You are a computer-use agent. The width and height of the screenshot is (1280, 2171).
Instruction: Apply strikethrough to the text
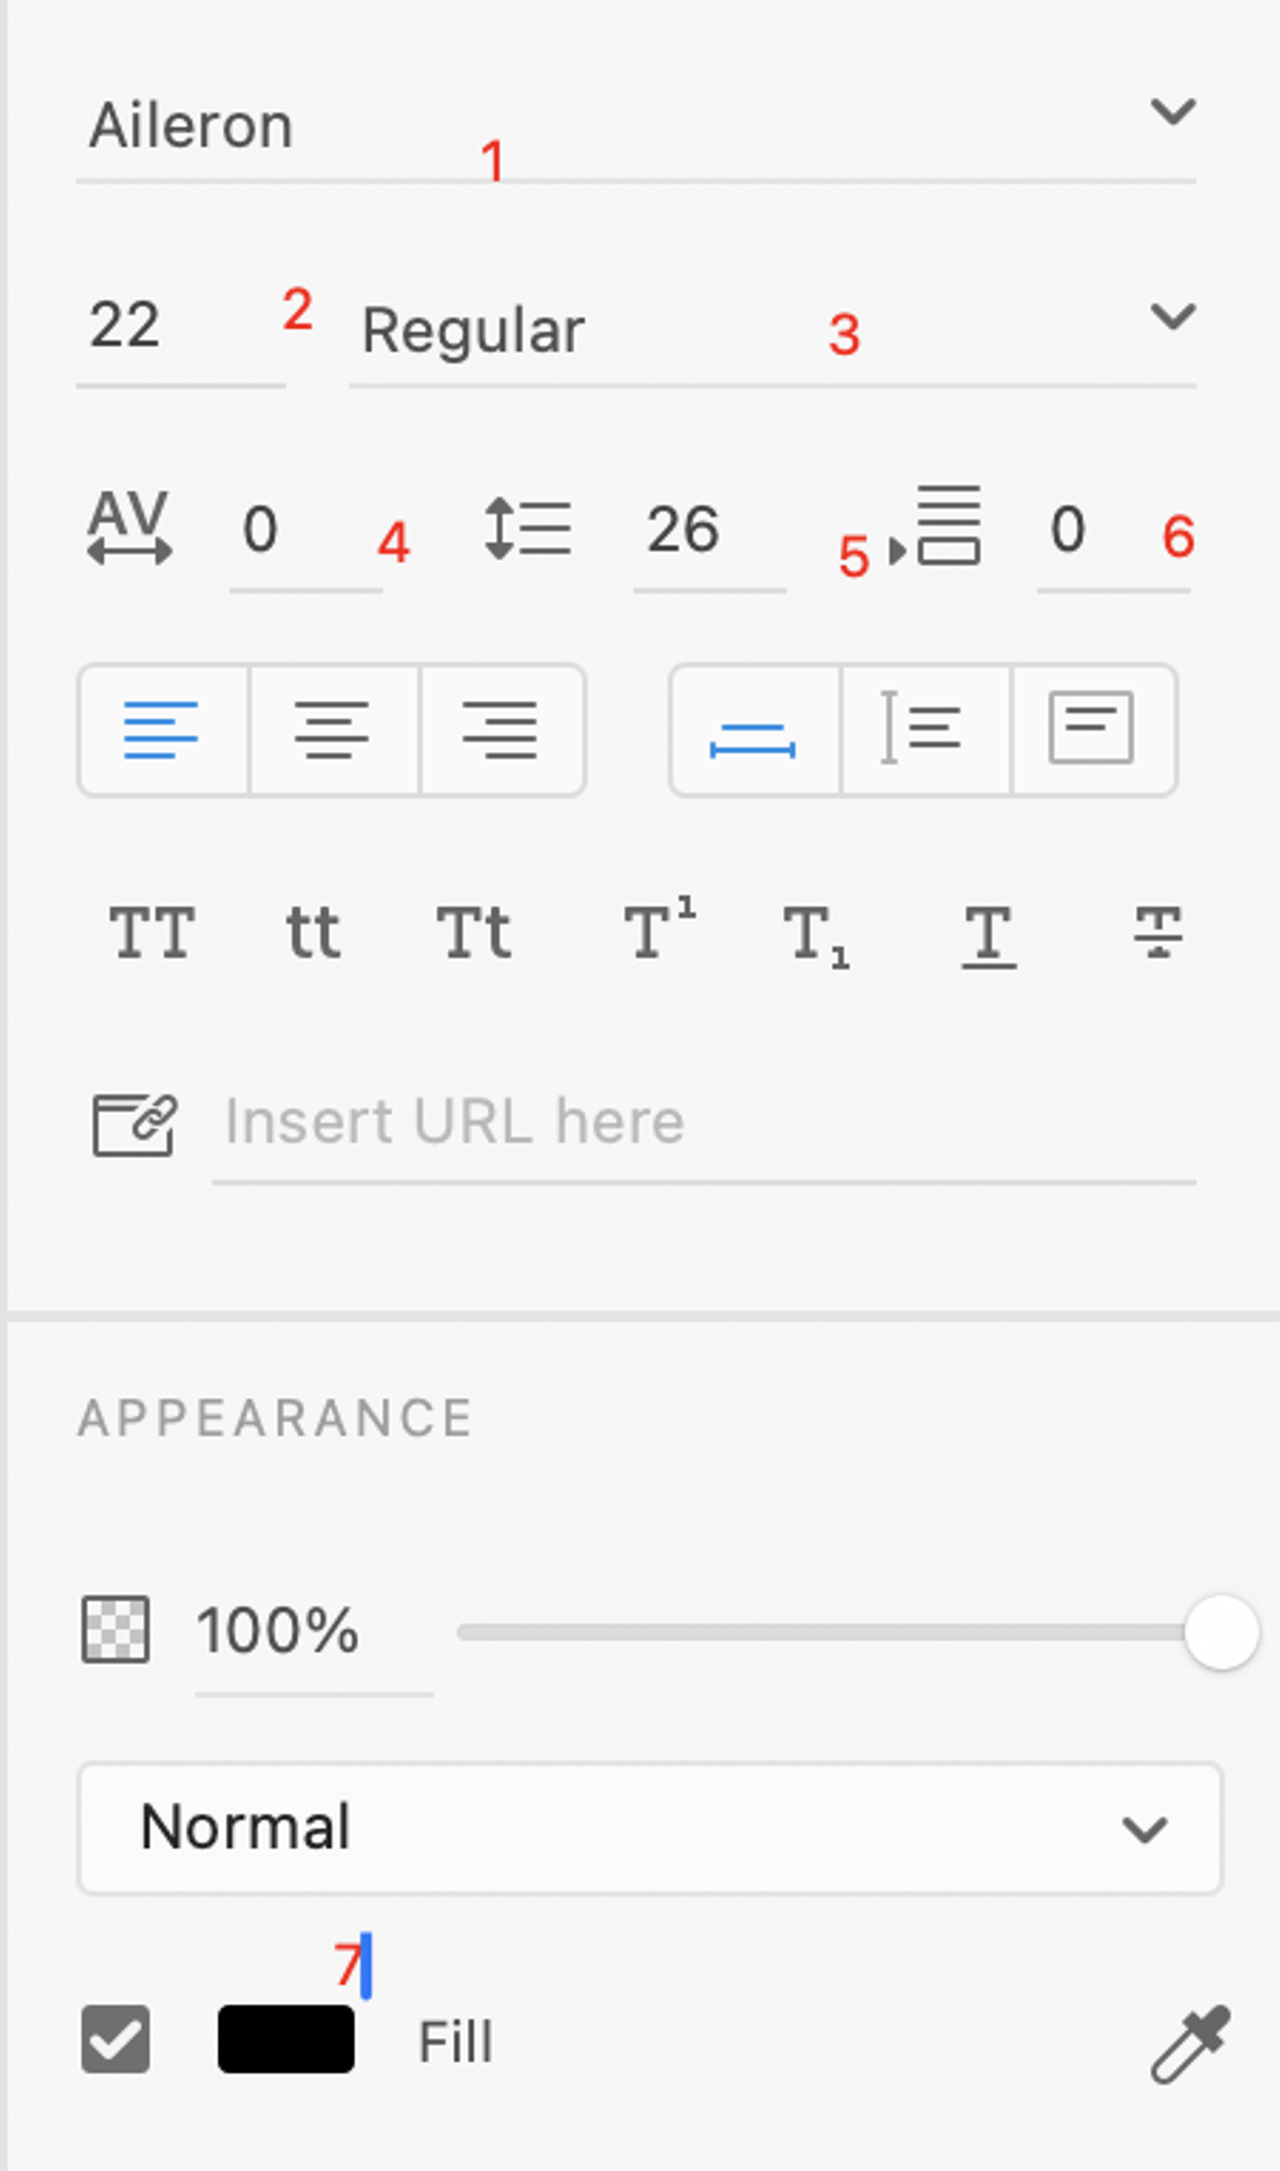(x=1157, y=933)
